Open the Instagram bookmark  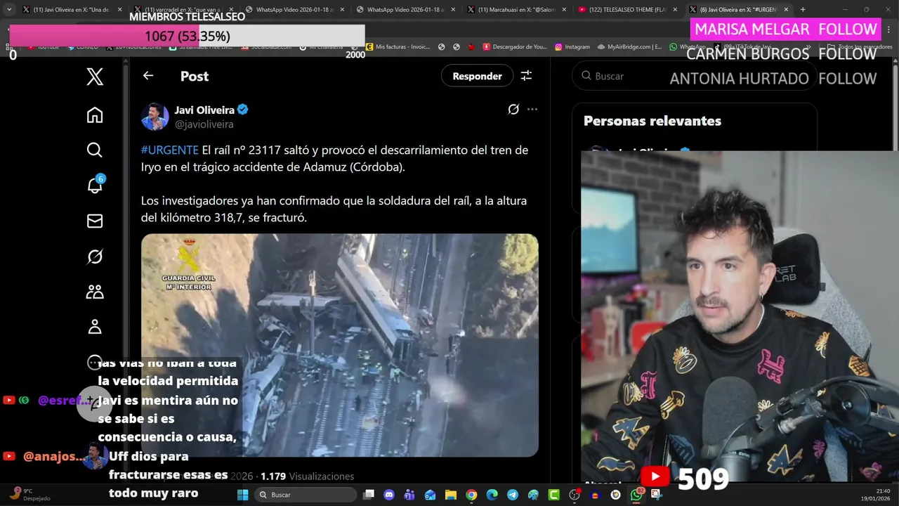tap(572, 47)
